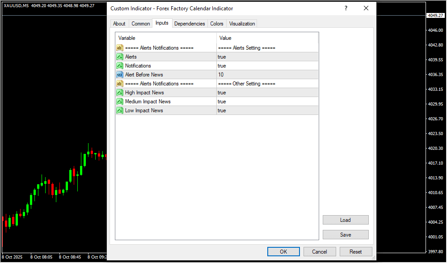Click the Medium Impact News variable icon

(119, 102)
